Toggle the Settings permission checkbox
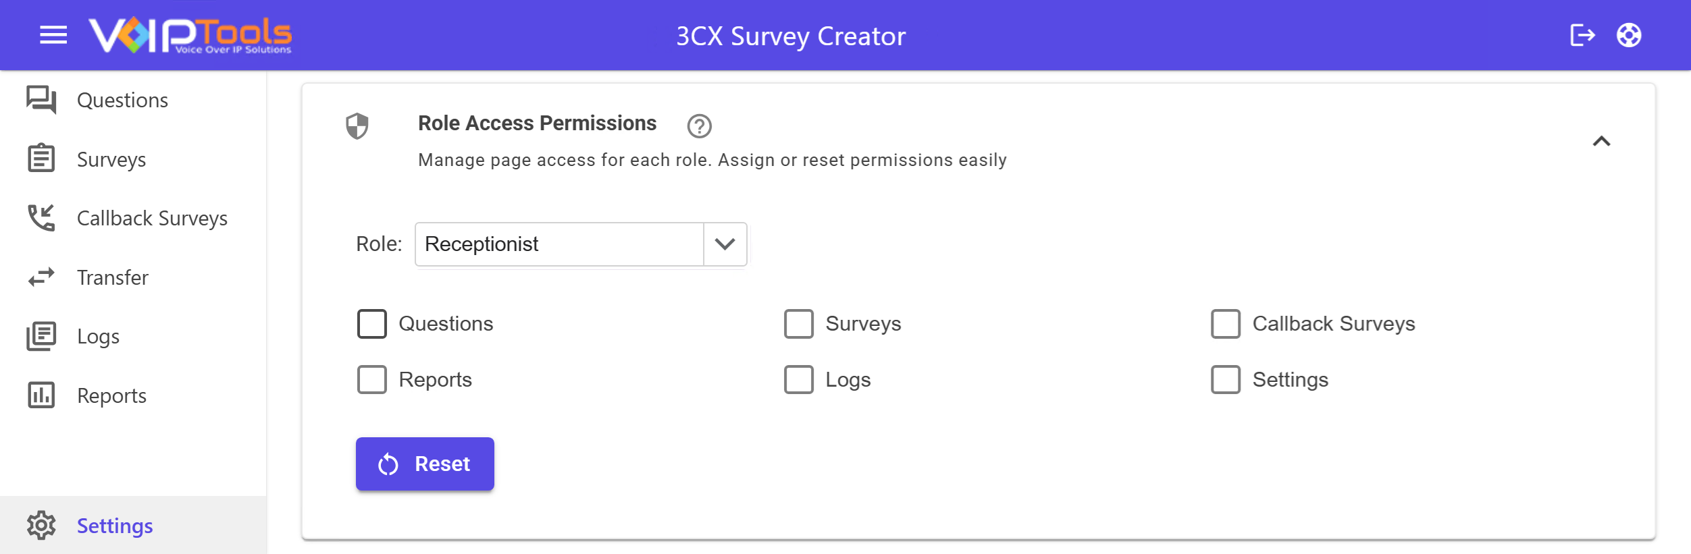This screenshot has height=554, width=1691. tap(1226, 380)
